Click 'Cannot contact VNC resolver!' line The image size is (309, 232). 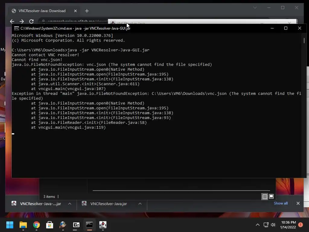click(45, 55)
